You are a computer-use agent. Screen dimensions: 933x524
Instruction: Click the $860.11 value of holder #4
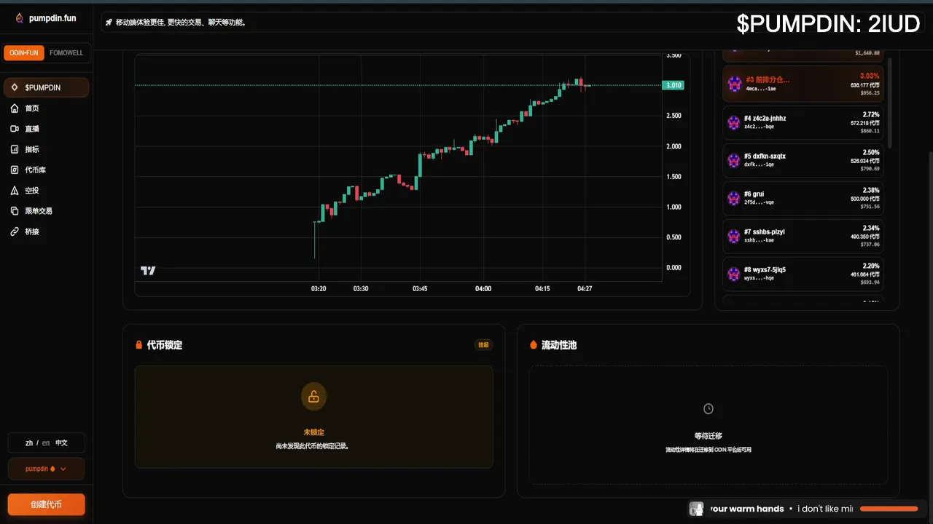click(x=870, y=131)
